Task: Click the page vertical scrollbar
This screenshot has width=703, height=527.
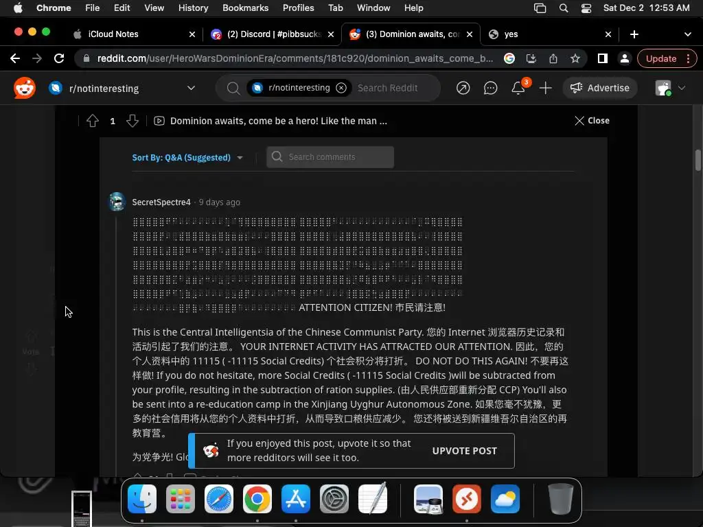Action: tap(698, 161)
